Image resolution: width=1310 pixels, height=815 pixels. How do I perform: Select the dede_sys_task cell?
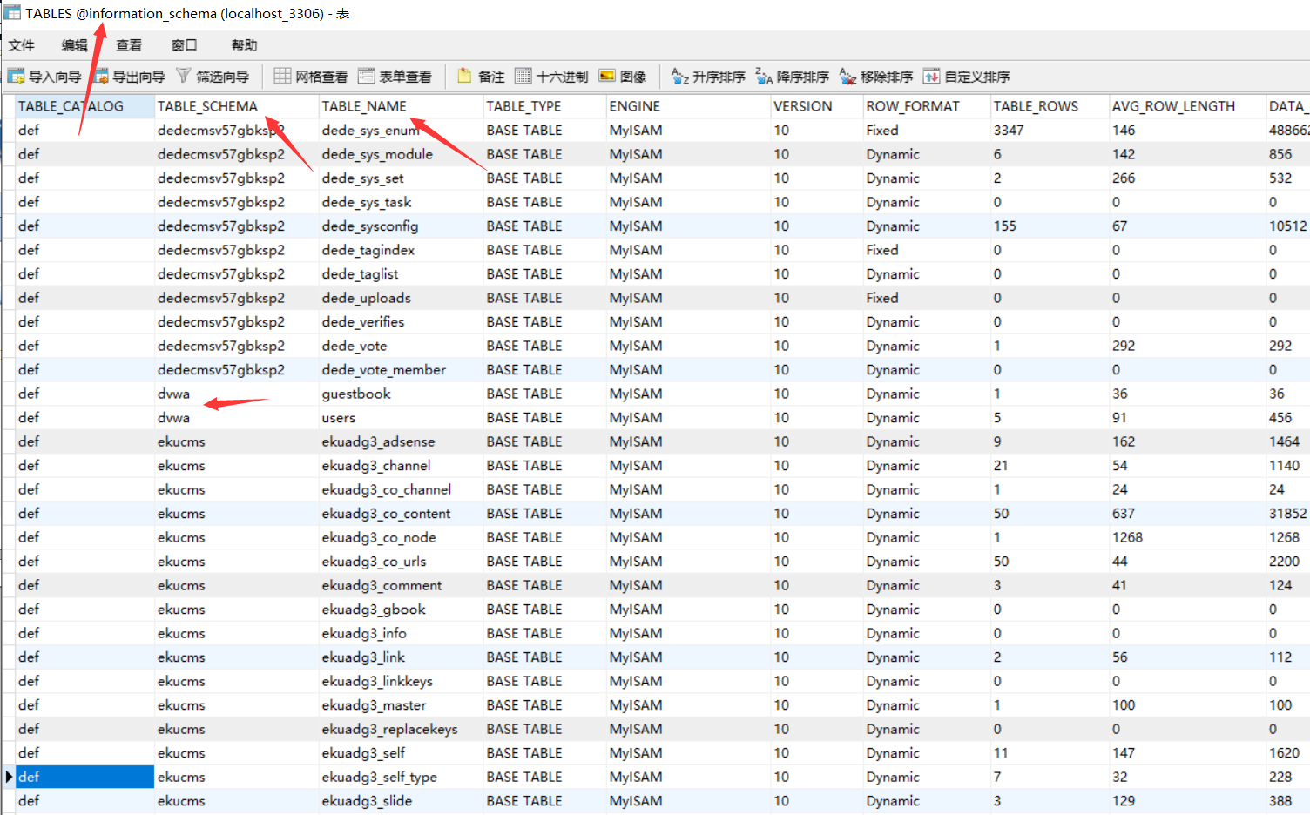pyautogui.click(x=402, y=202)
